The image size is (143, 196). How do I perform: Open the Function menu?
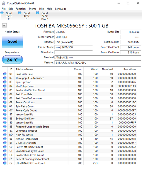click(x=21, y=9)
